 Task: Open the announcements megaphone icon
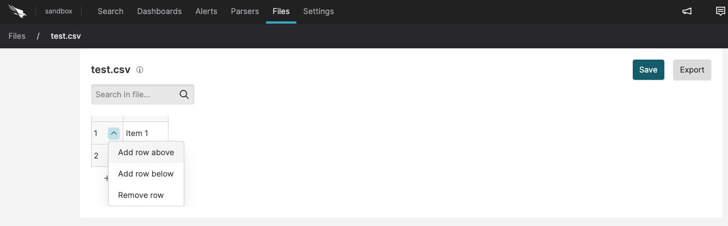[x=687, y=11]
